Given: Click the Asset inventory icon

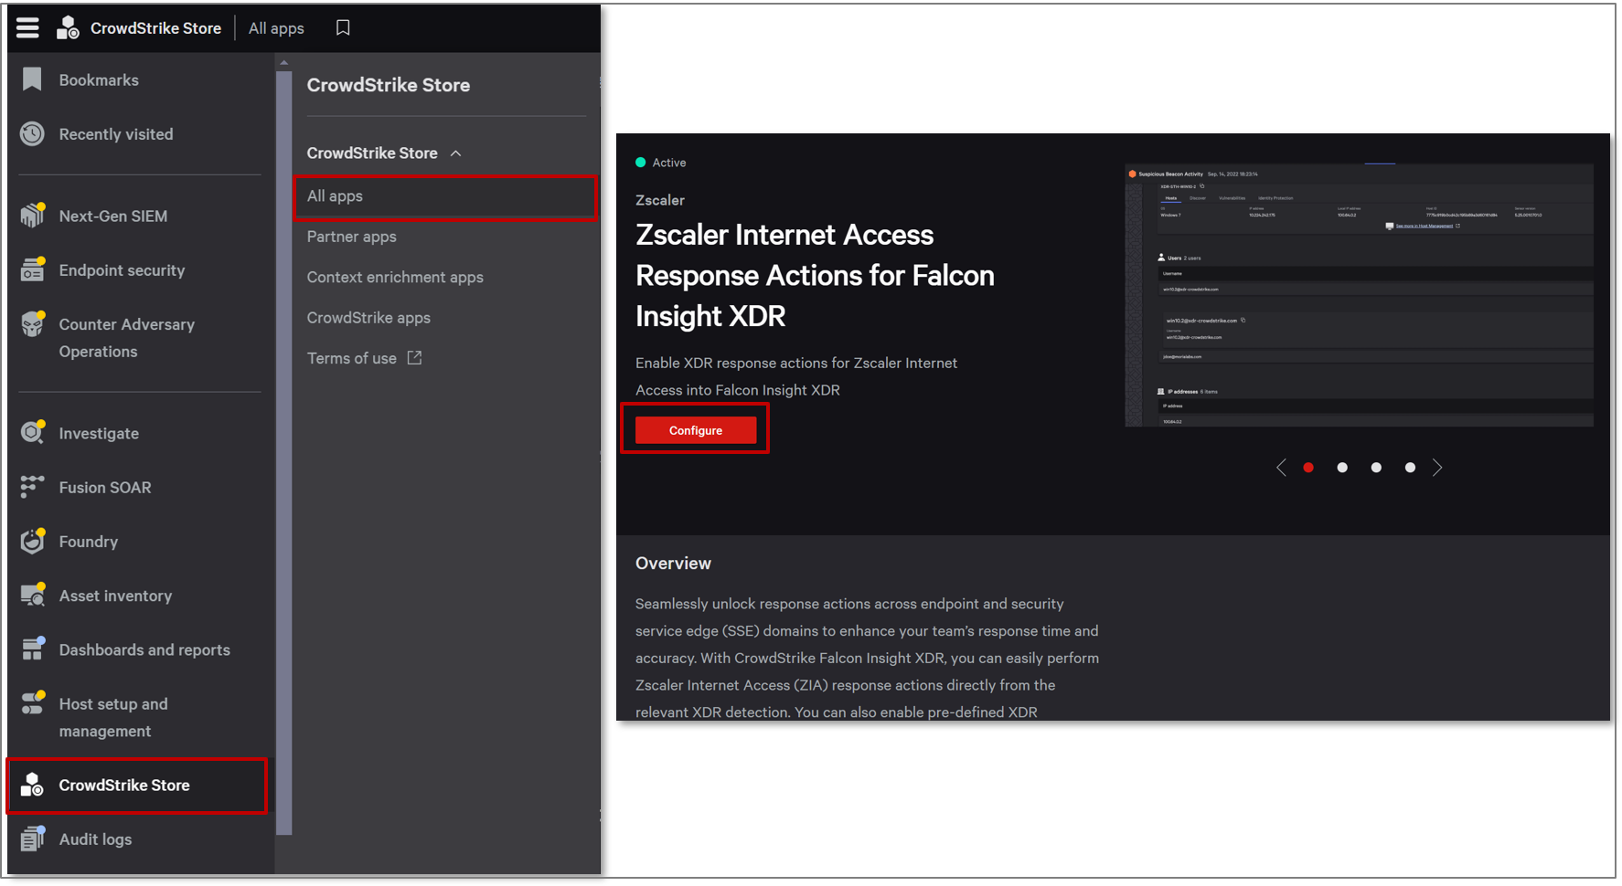Looking at the screenshot, I should (32, 595).
